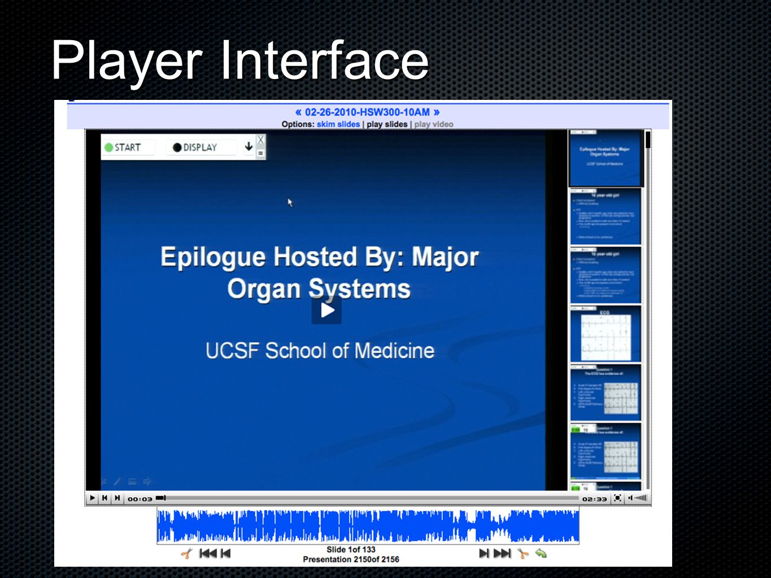Go to next presentation with » arrow

click(x=437, y=112)
